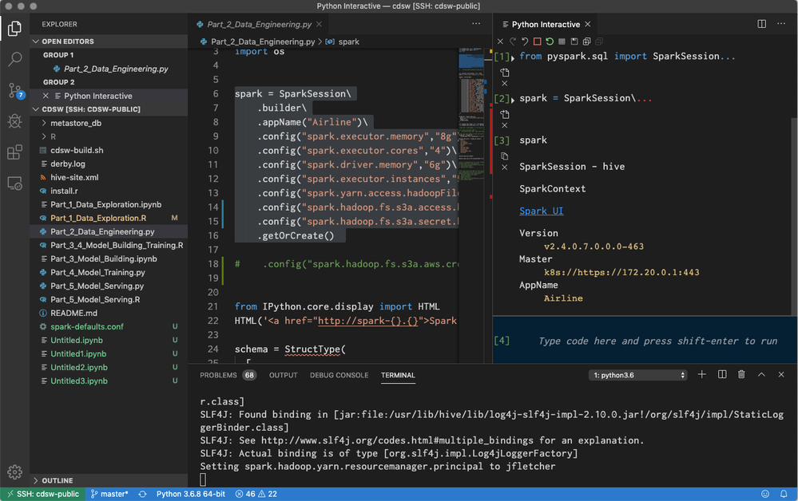Activate the Python Interactive editor tab
This screenshot has height=501, width=798.
(546, 25)
